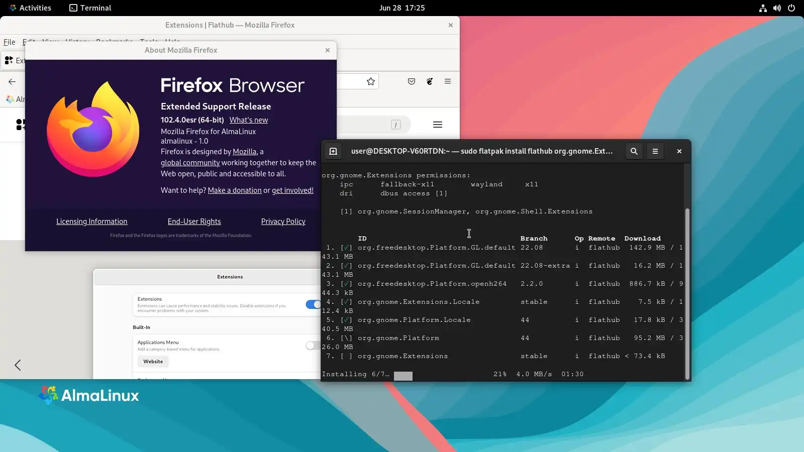Click the 102.4.0esr (64-bit) version text
The image size is (804, 452).
[192, 120]
